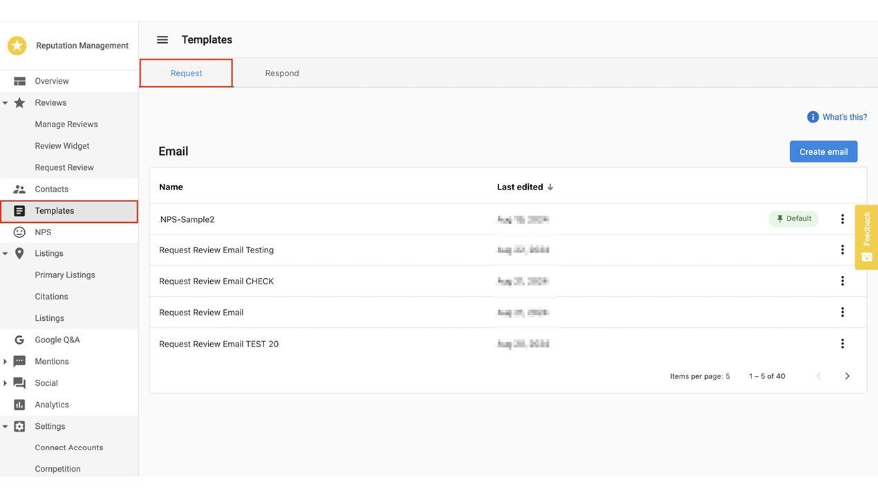Expand the Mentions section in the sidebar

(x=6, y=362)
